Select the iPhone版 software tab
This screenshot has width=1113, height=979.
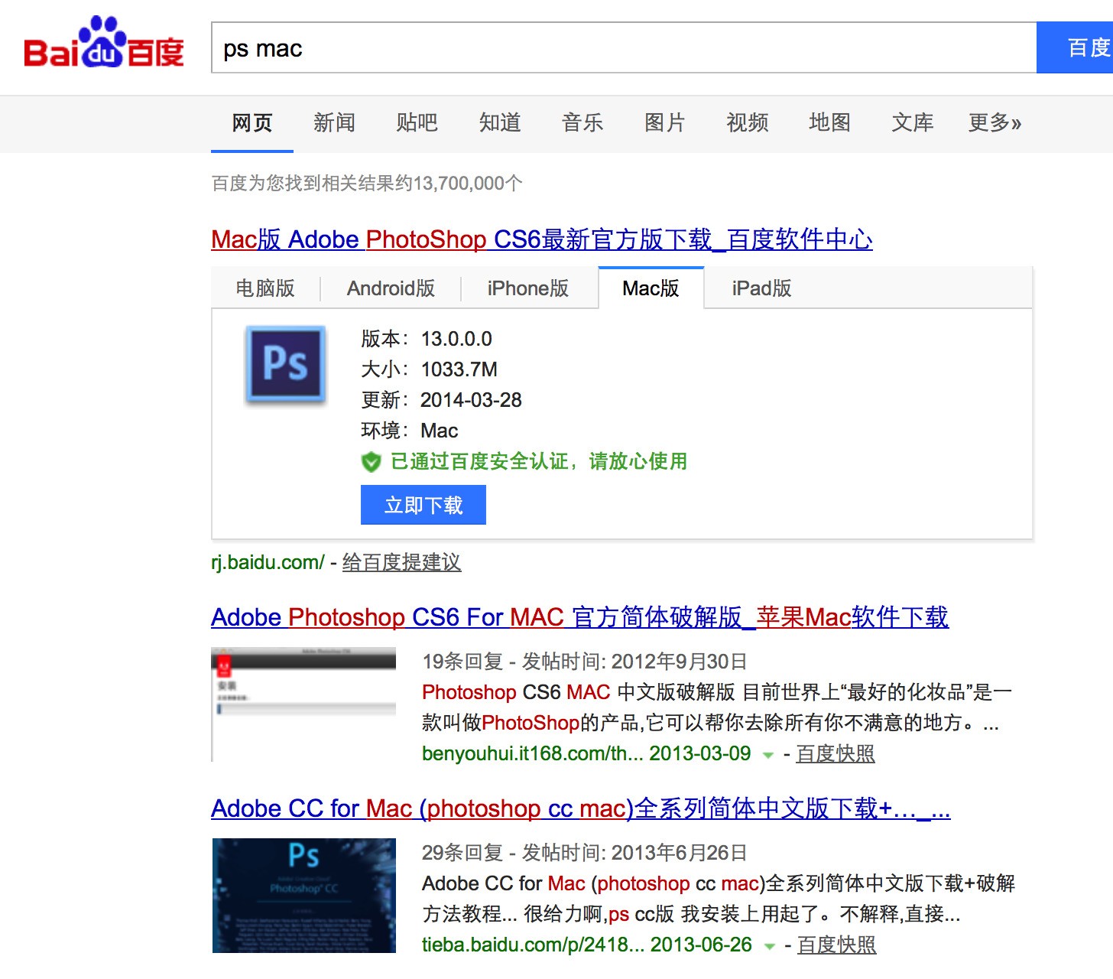click(x=528, y=288)
